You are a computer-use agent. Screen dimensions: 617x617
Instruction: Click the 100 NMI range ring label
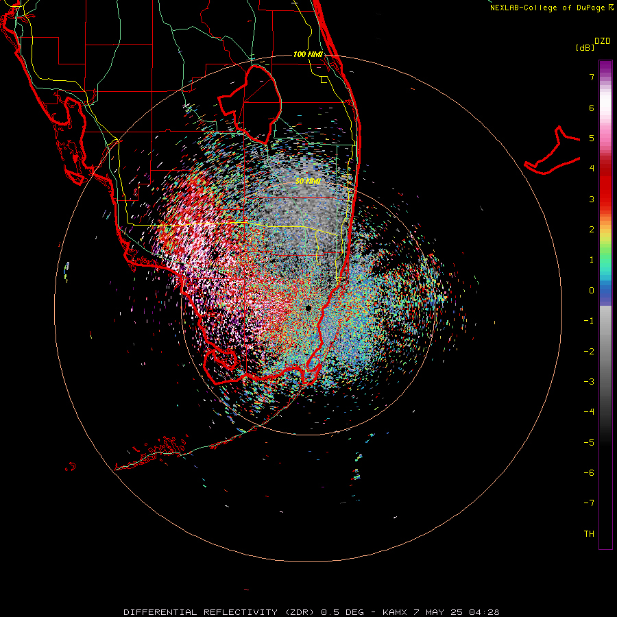click(308, 54)
